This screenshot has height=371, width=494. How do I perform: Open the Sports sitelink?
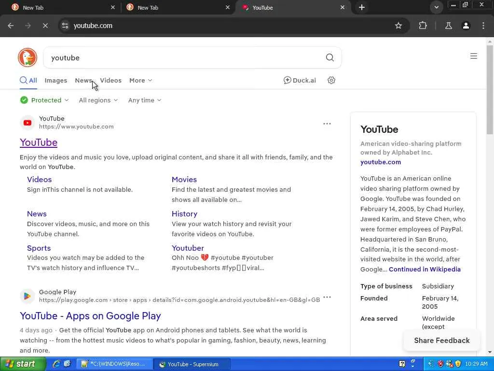click(x=39, y=248)
